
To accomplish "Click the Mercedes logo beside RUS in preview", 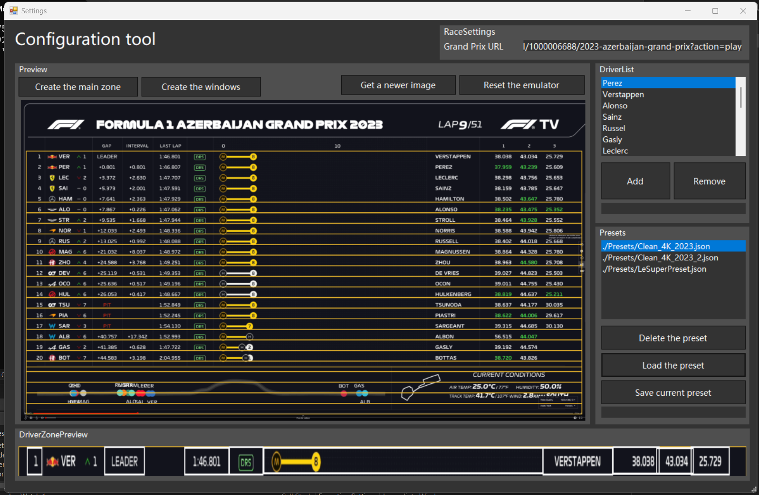I will [52, 241].
